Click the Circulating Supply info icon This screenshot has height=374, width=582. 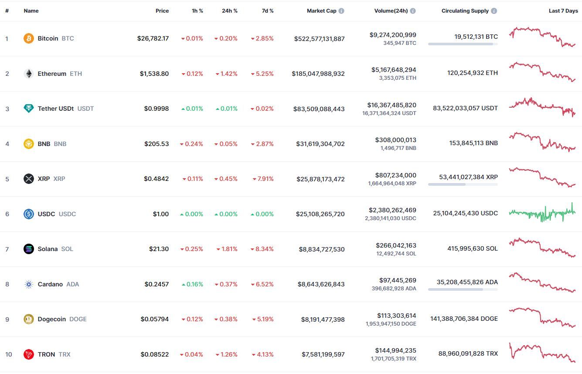pos(494,11)
